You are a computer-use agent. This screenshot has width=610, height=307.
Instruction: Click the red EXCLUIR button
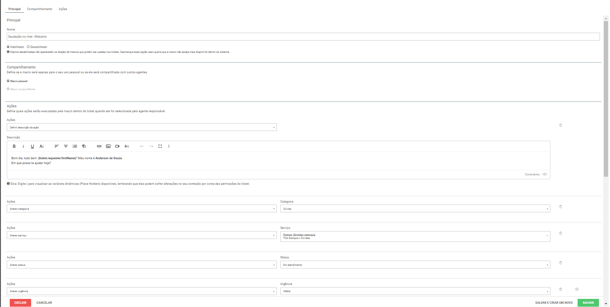[x=20, y=303]
